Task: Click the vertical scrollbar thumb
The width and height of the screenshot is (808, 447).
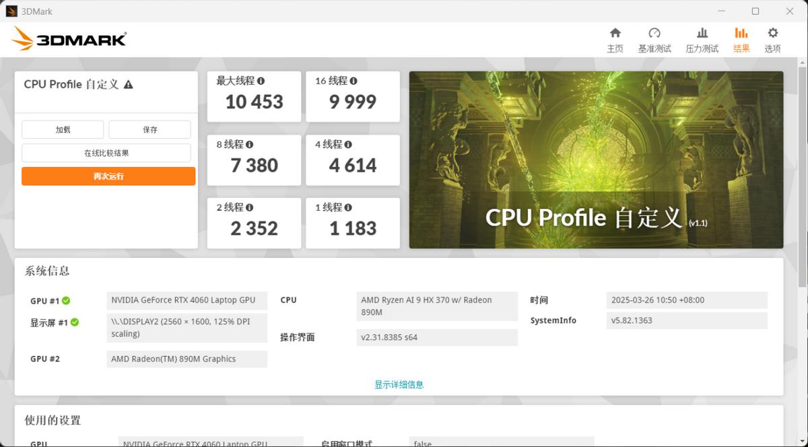Action: pyautogui.click(x=802, y=178)
